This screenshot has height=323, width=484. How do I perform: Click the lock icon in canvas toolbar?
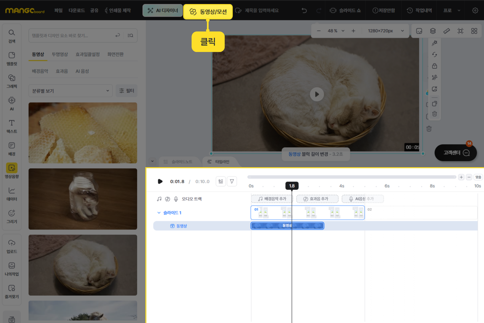click(435, 66)
